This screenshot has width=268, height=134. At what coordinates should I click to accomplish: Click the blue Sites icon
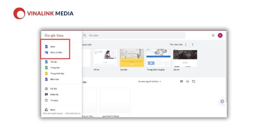[46, 47]
